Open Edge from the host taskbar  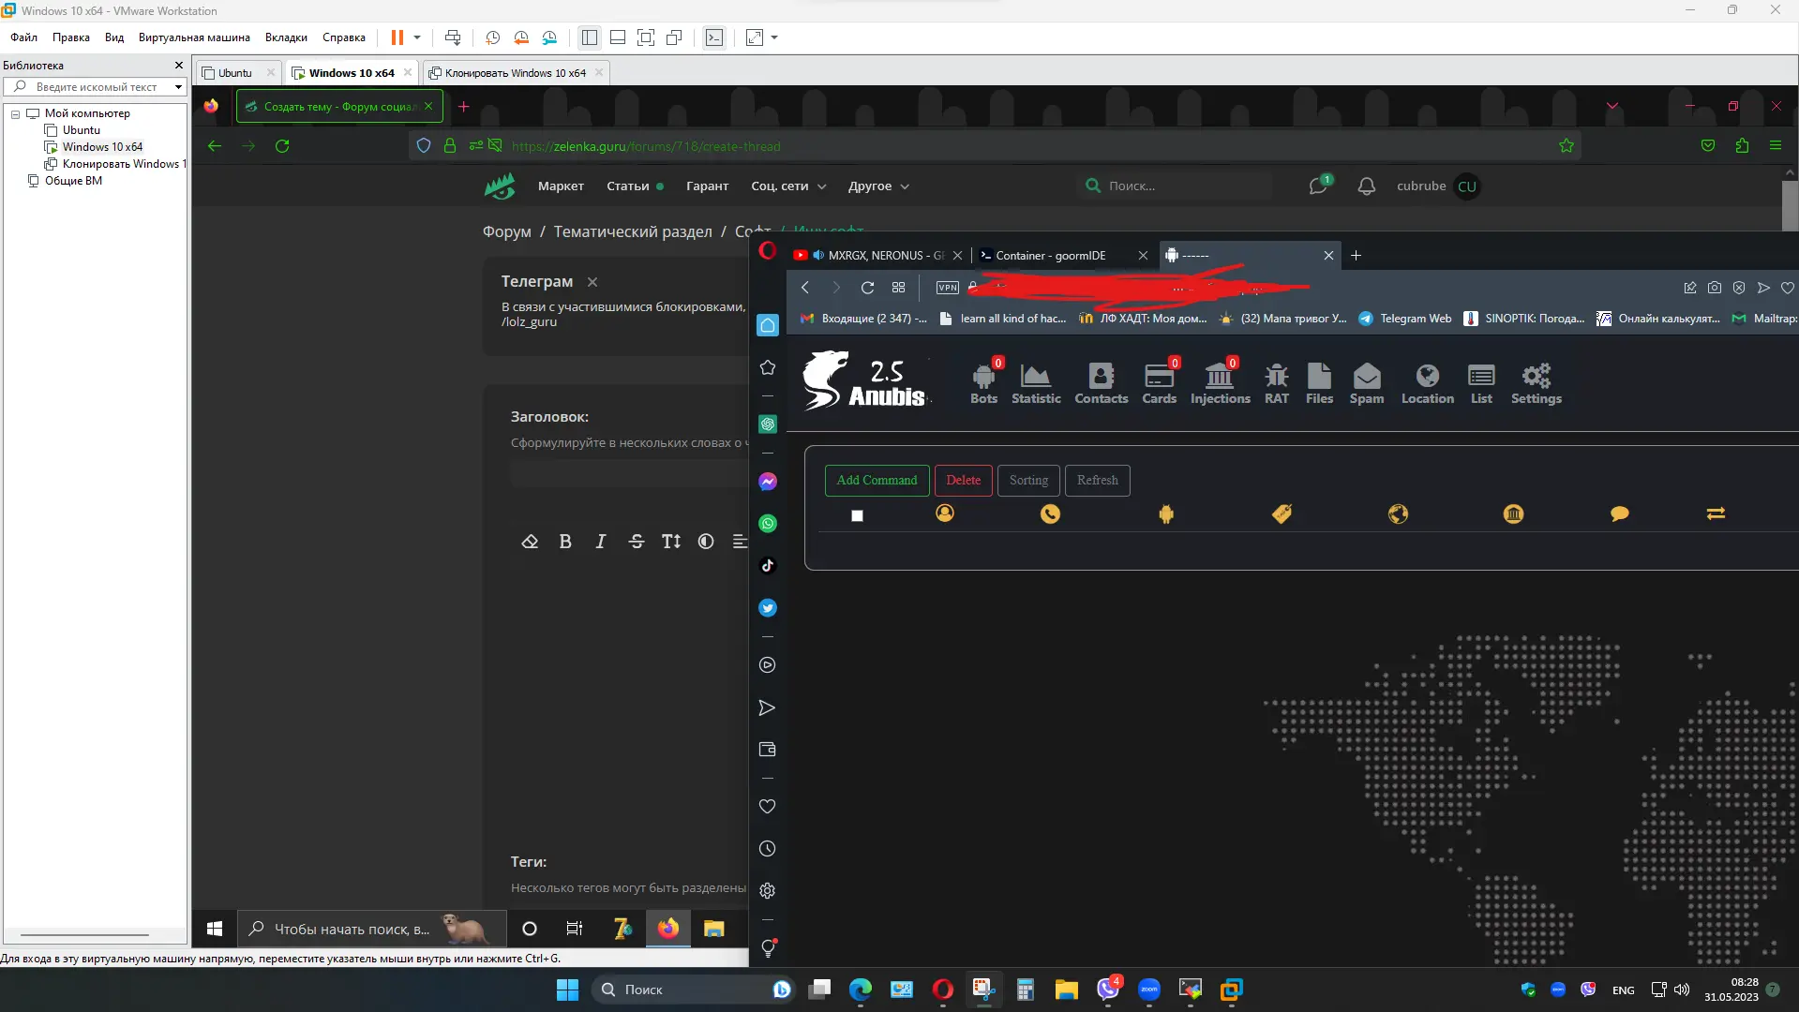point(860,990)
